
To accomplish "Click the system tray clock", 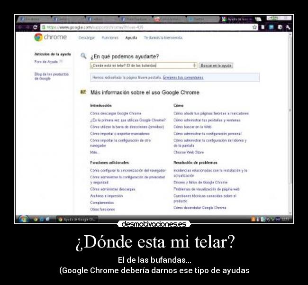I will click(285, 219).
